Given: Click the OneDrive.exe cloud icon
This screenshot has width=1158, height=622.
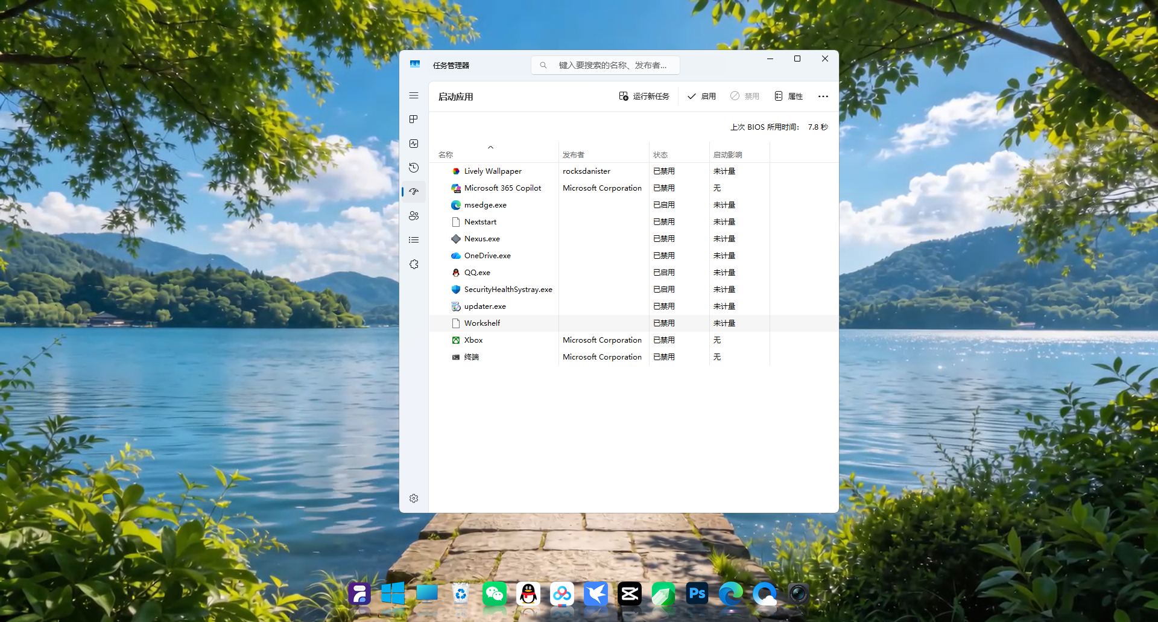Looking at the screenshot, I should point(456,256).
